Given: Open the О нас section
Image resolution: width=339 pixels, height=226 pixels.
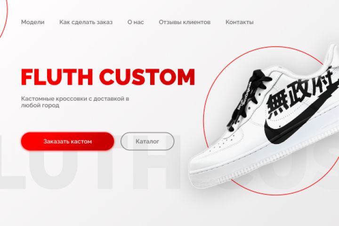Looking at the screenshot, I should (x=136, y=22).
